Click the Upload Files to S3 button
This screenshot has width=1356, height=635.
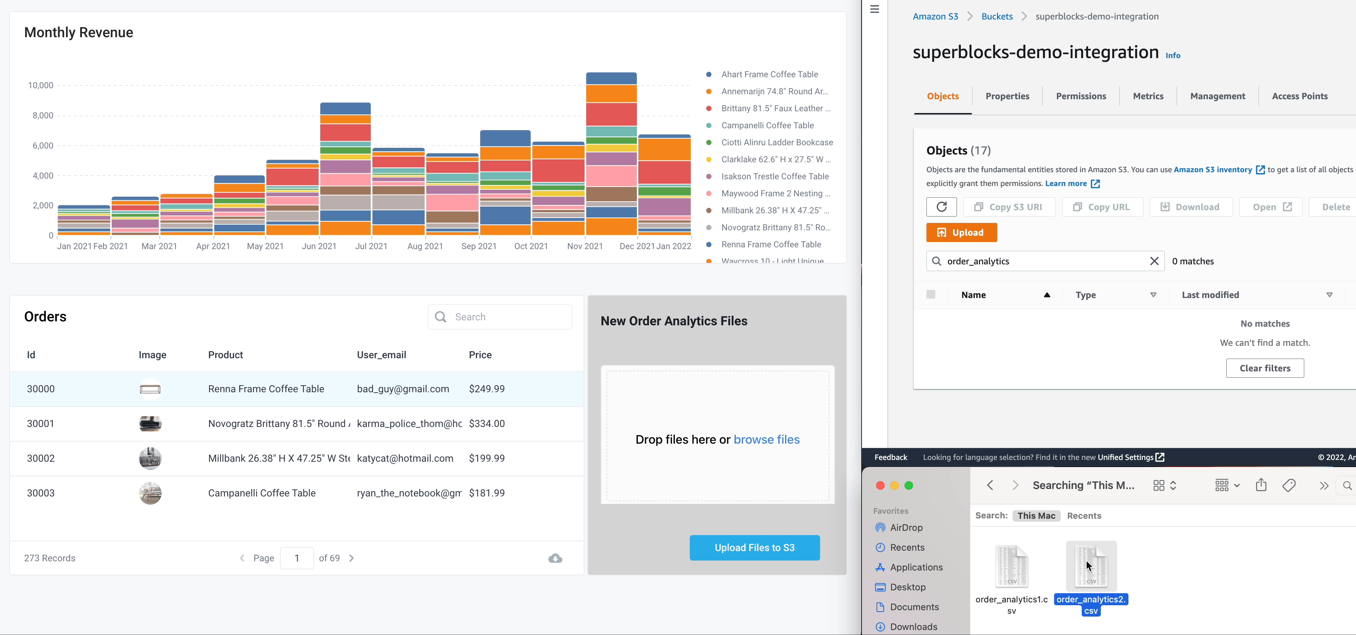coord(754,548)
